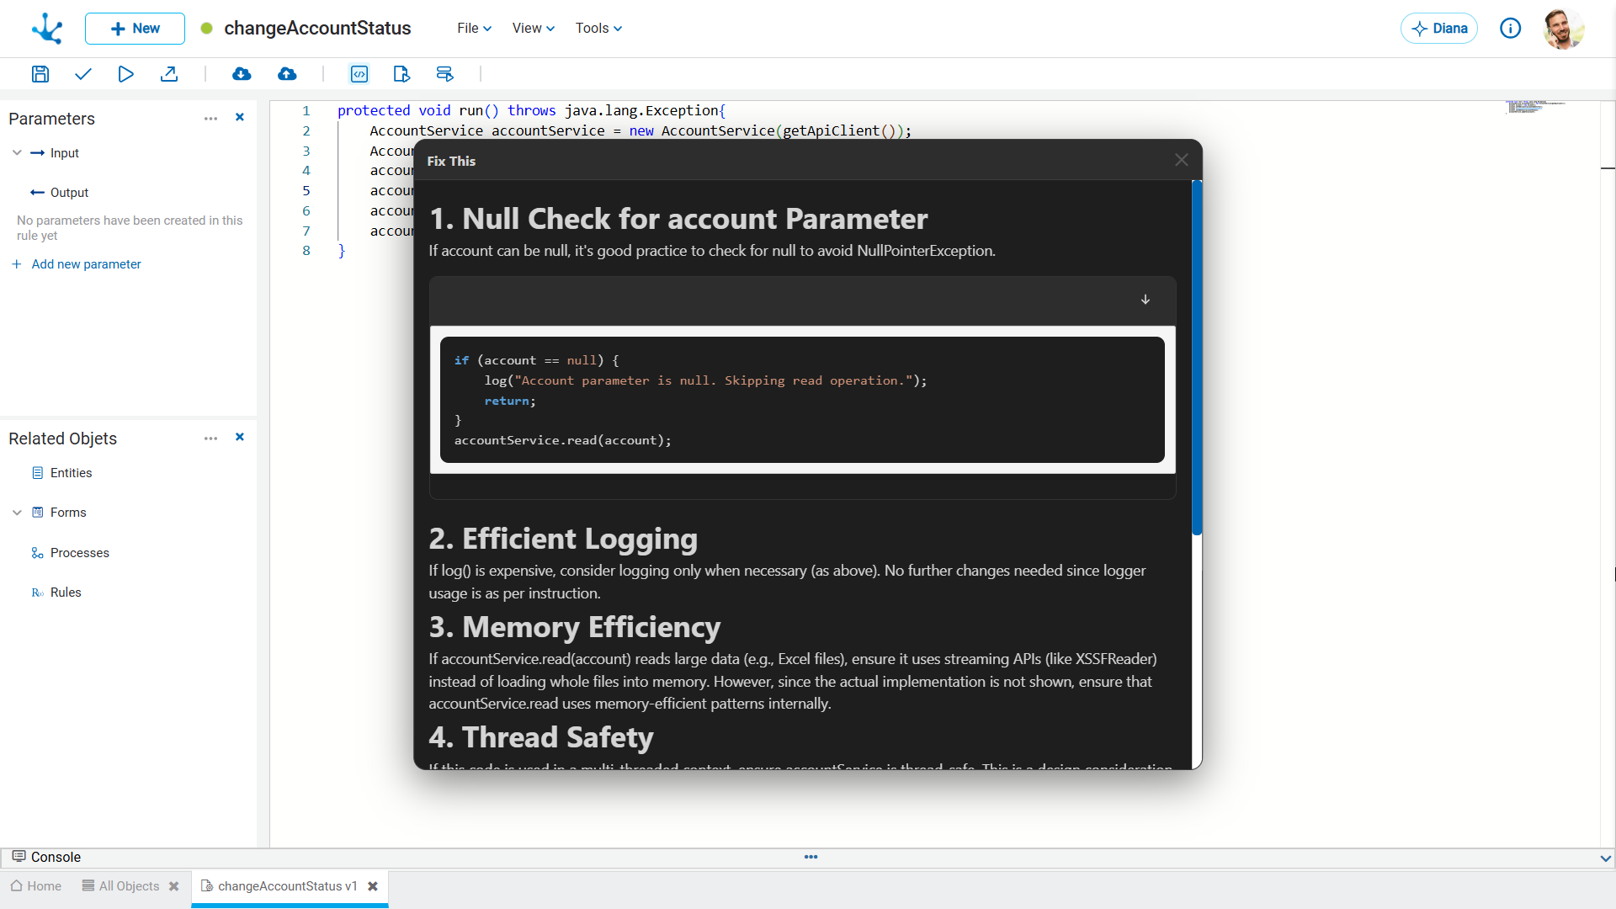
Task: Open the Diana assistant button
Action: pos(1439,29)
